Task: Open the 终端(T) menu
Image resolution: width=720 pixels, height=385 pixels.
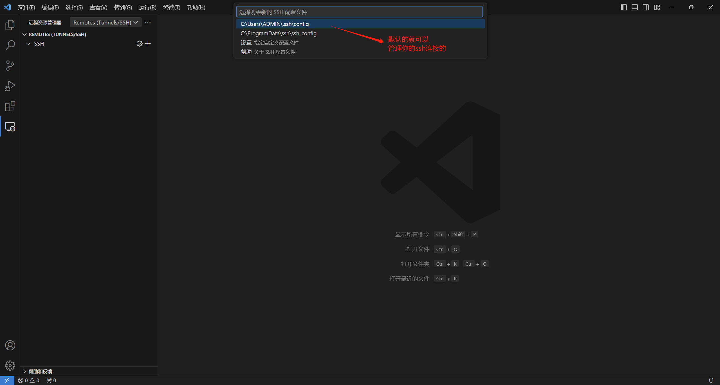Action: coord(171,7)
